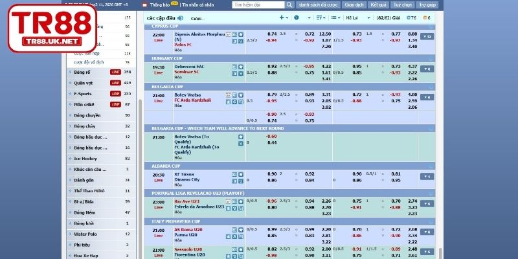Select Ice Hockey in the sports sidebar
The width and height of the screenshot is (518, 259).
[101, 159]
